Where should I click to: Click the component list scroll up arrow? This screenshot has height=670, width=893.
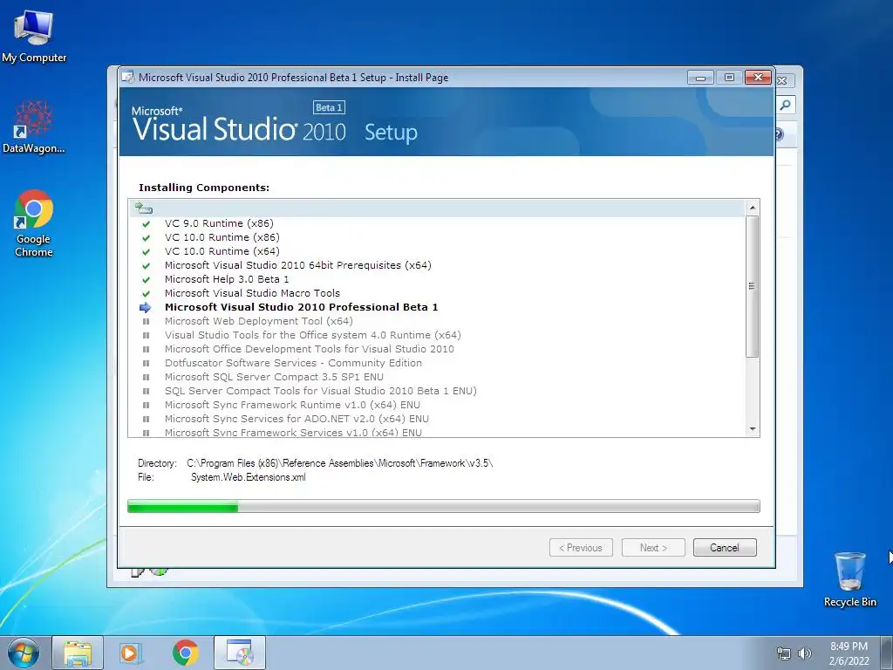[x=753, y=208]
